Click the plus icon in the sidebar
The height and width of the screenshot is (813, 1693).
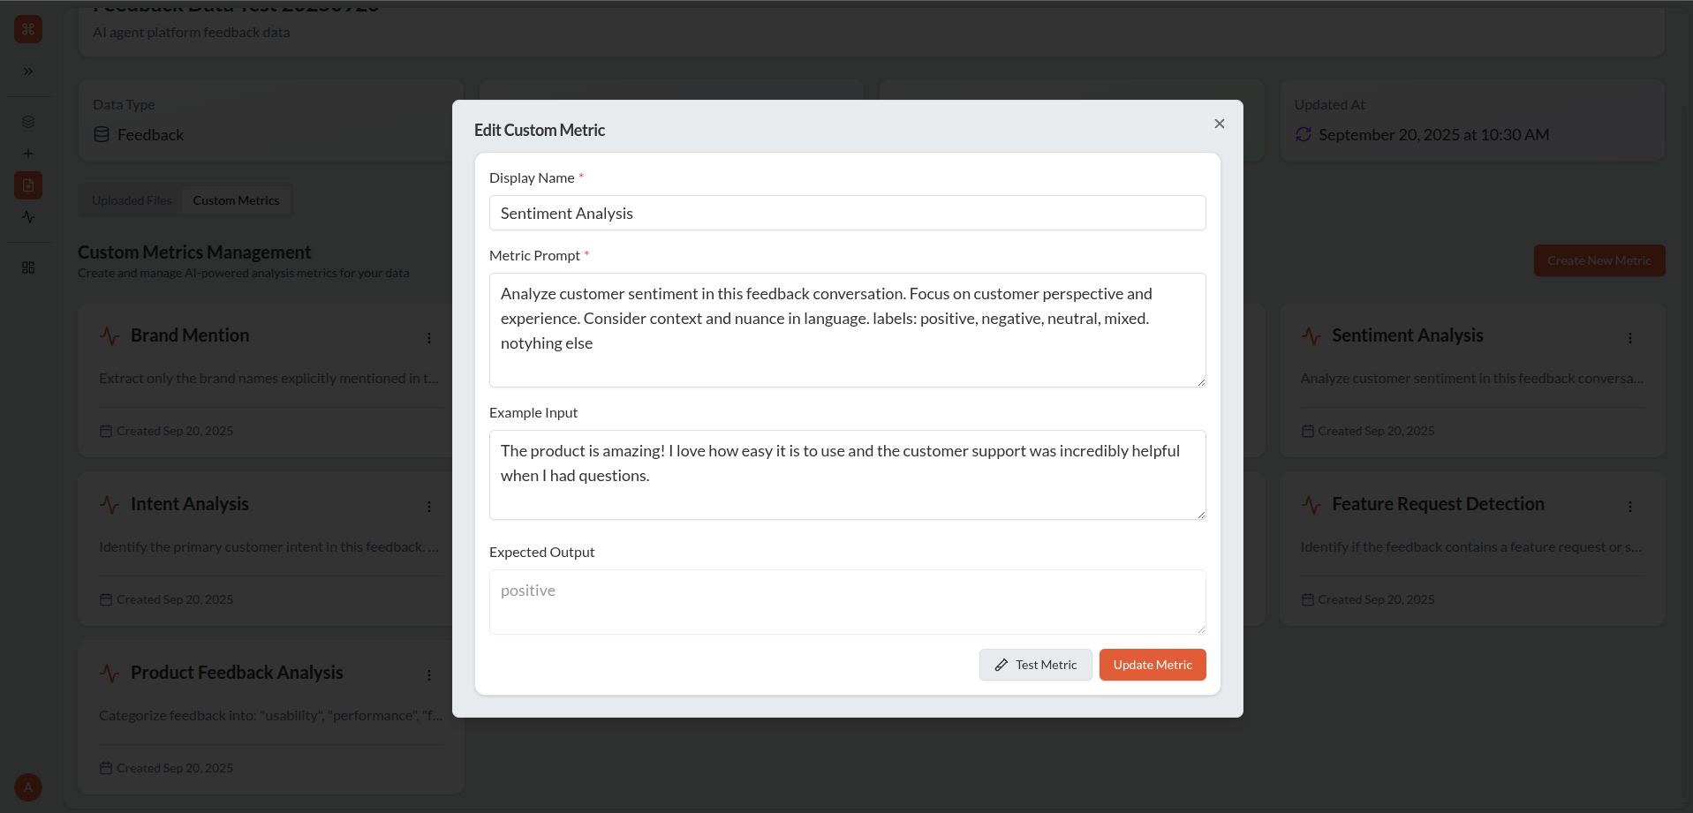coord(27,153)
